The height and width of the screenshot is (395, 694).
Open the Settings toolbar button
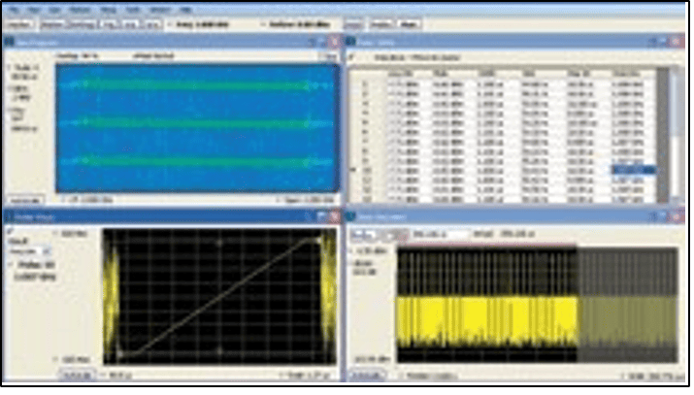point(84,21)
